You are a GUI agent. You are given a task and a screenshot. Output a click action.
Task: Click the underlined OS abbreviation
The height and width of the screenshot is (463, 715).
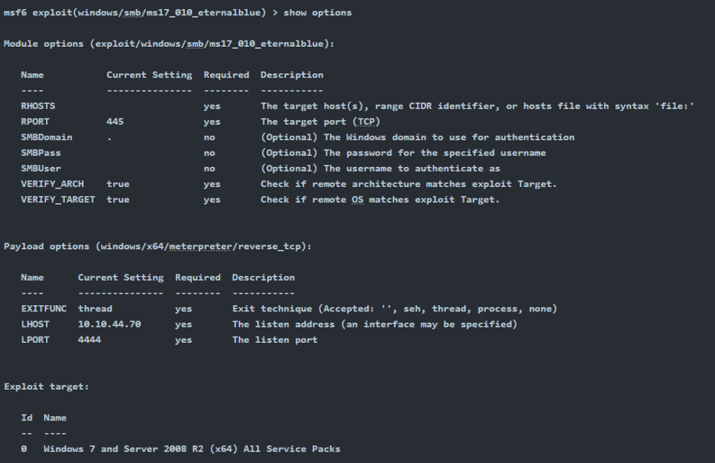357,199
